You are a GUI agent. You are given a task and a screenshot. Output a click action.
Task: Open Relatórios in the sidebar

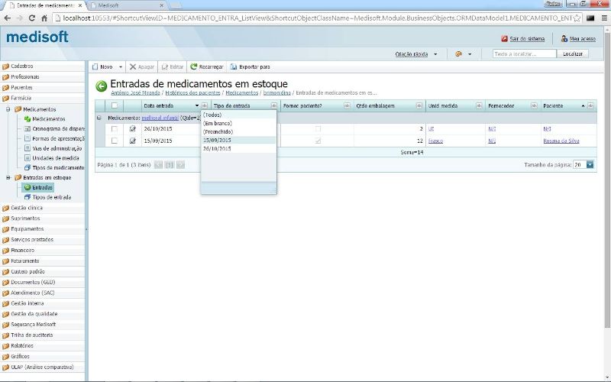coord(22,346)
